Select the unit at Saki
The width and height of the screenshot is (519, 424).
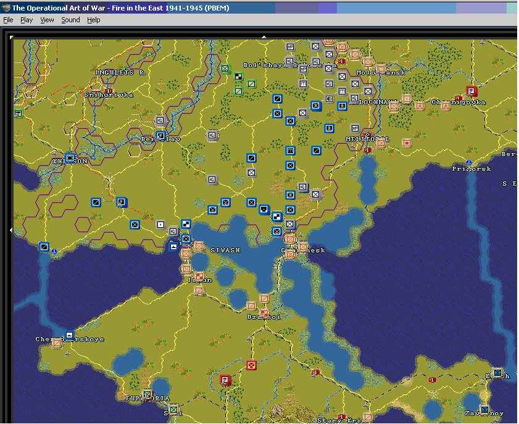173,410
